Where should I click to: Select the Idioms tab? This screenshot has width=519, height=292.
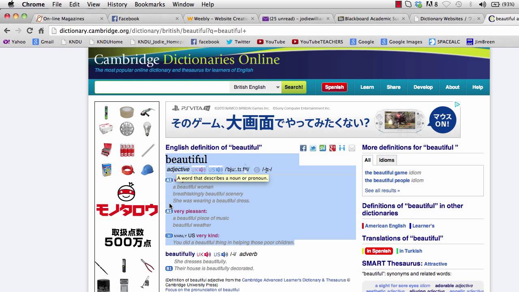[386, 160]
